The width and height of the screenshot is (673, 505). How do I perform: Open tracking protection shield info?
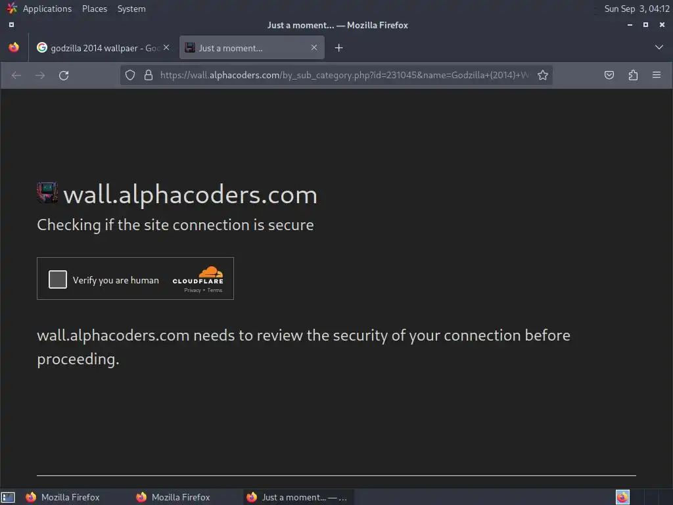[x=130, y=75]
